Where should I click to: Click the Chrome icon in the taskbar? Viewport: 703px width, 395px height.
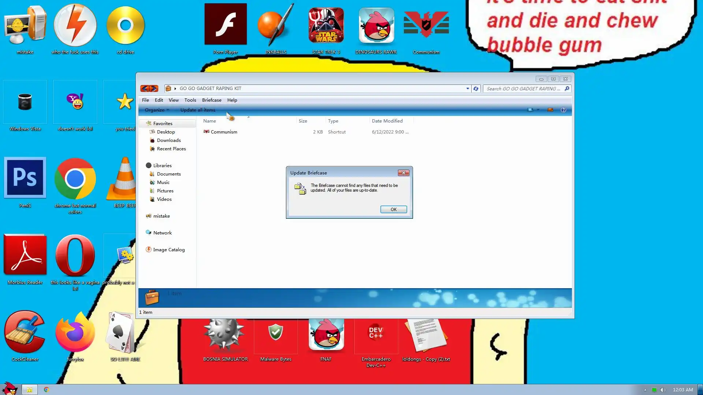pyautogui.click(x=47, y=390)
